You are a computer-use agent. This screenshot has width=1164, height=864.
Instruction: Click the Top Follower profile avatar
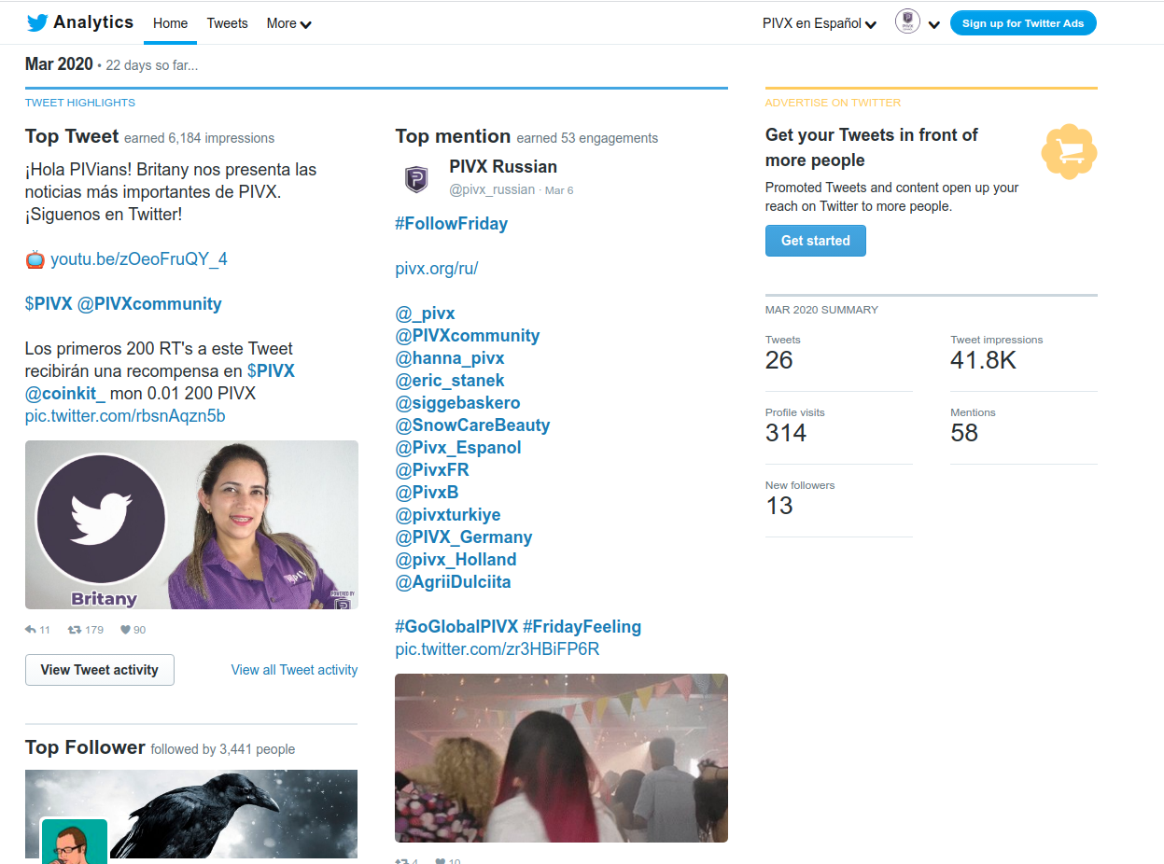(x=75, y=840)
